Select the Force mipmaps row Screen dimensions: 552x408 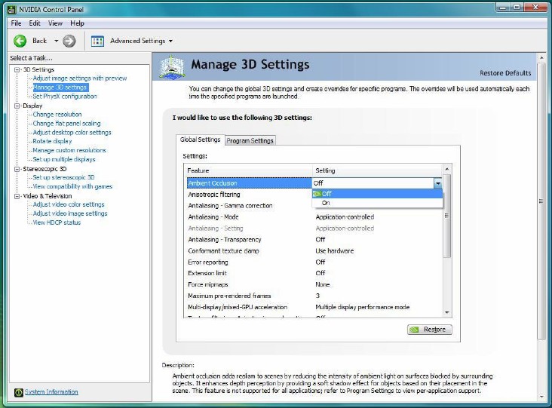pos(314,284)
